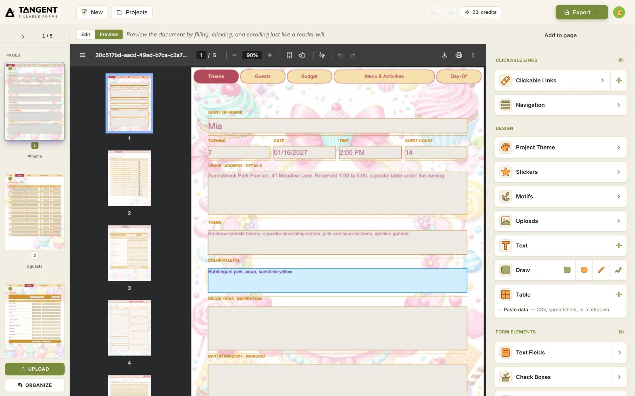Select the annotate draw icon in viewer
The height and width of the screenshot is (396, 635).
point(322,55)
